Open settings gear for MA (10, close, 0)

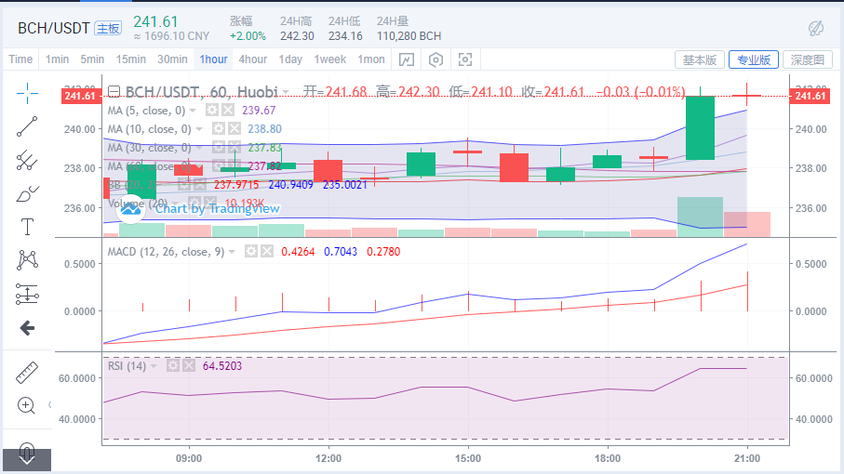coord(218,128)
